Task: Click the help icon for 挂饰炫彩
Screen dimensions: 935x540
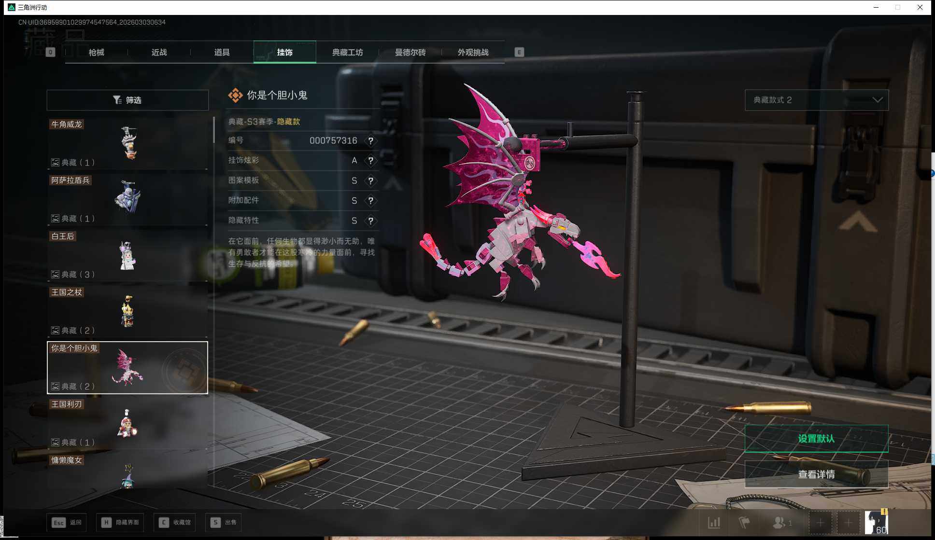Action: click(370, 161)
